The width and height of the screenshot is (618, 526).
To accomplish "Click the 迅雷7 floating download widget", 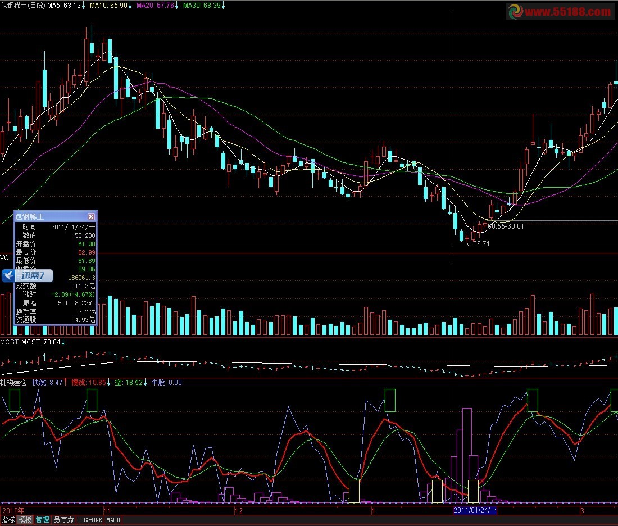I will [x=28, y=276].
